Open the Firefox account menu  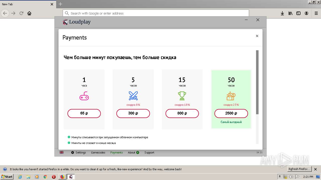[306, 13]
